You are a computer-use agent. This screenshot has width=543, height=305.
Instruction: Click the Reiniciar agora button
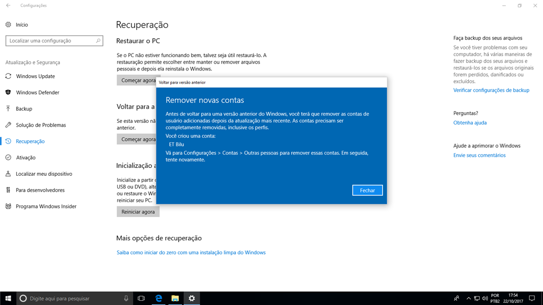tap(138, 212)
